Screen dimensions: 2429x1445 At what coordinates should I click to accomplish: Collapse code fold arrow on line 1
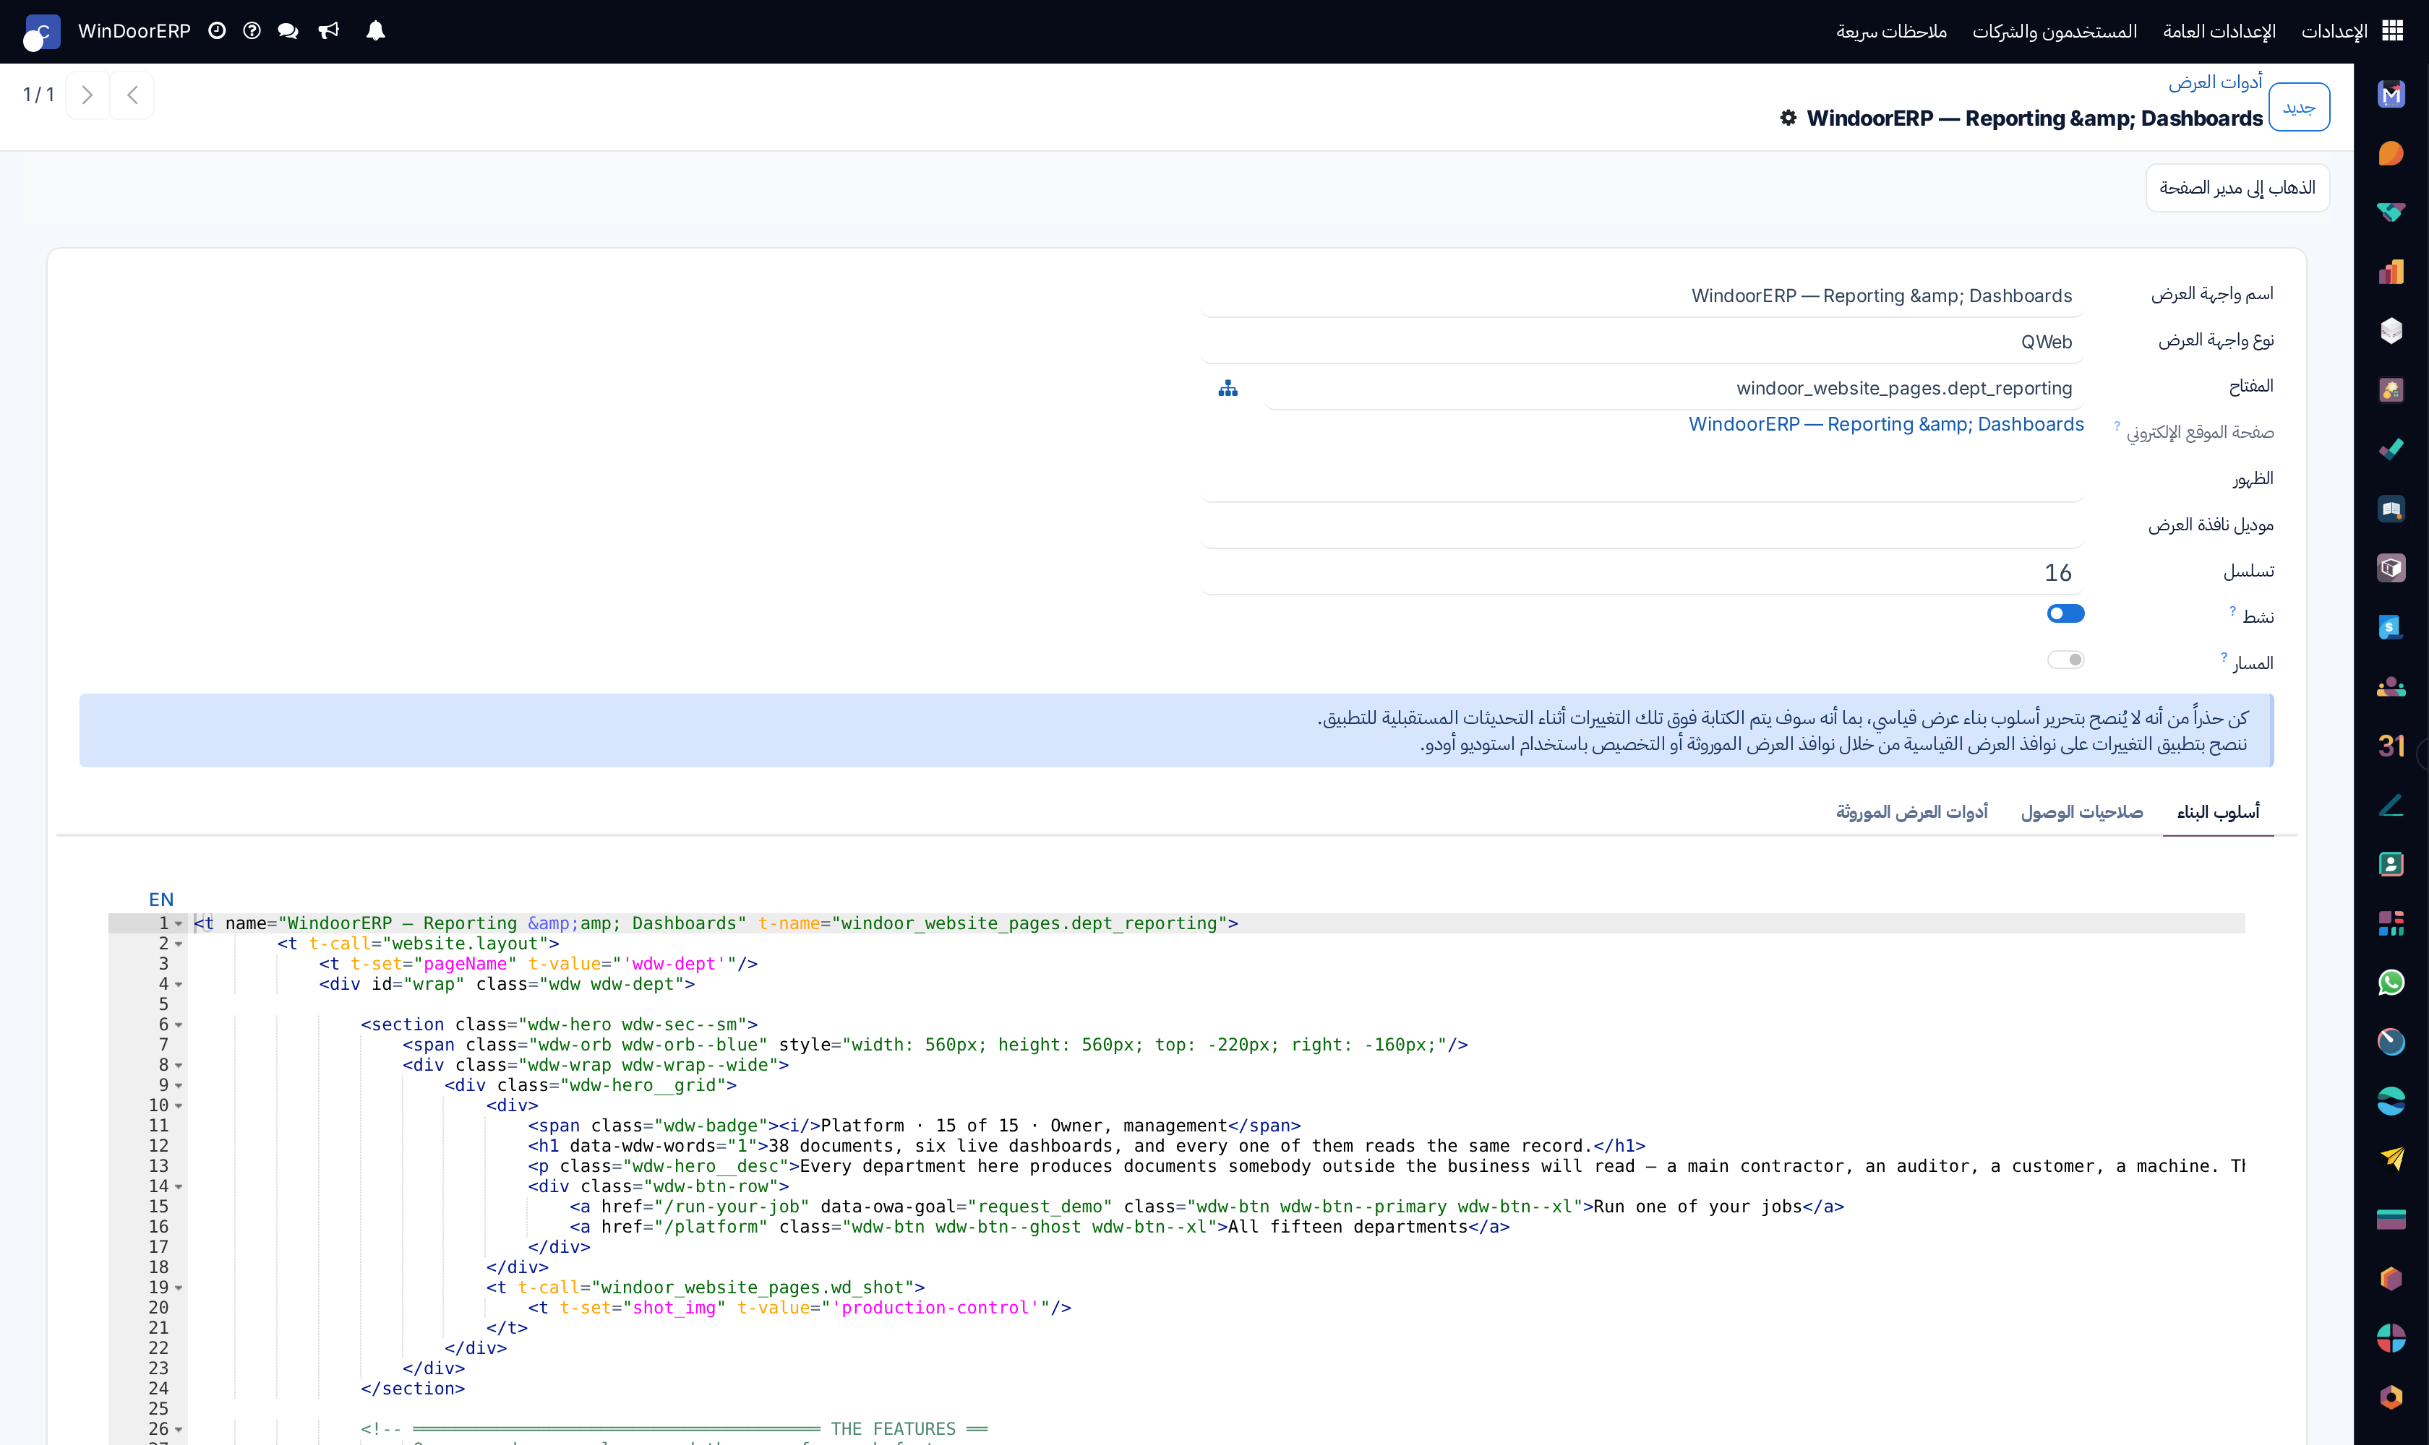179,924
